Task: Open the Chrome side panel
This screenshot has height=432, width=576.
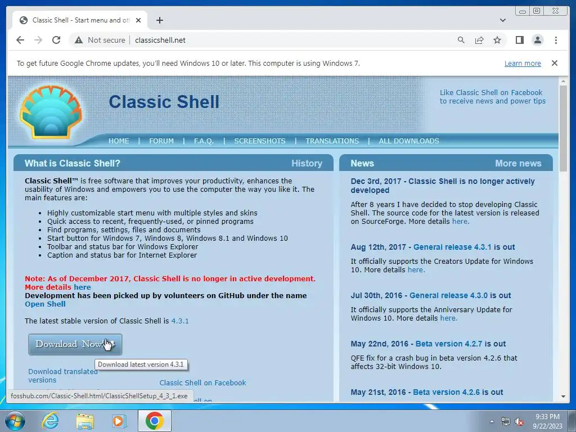Action: click(519, 40)
